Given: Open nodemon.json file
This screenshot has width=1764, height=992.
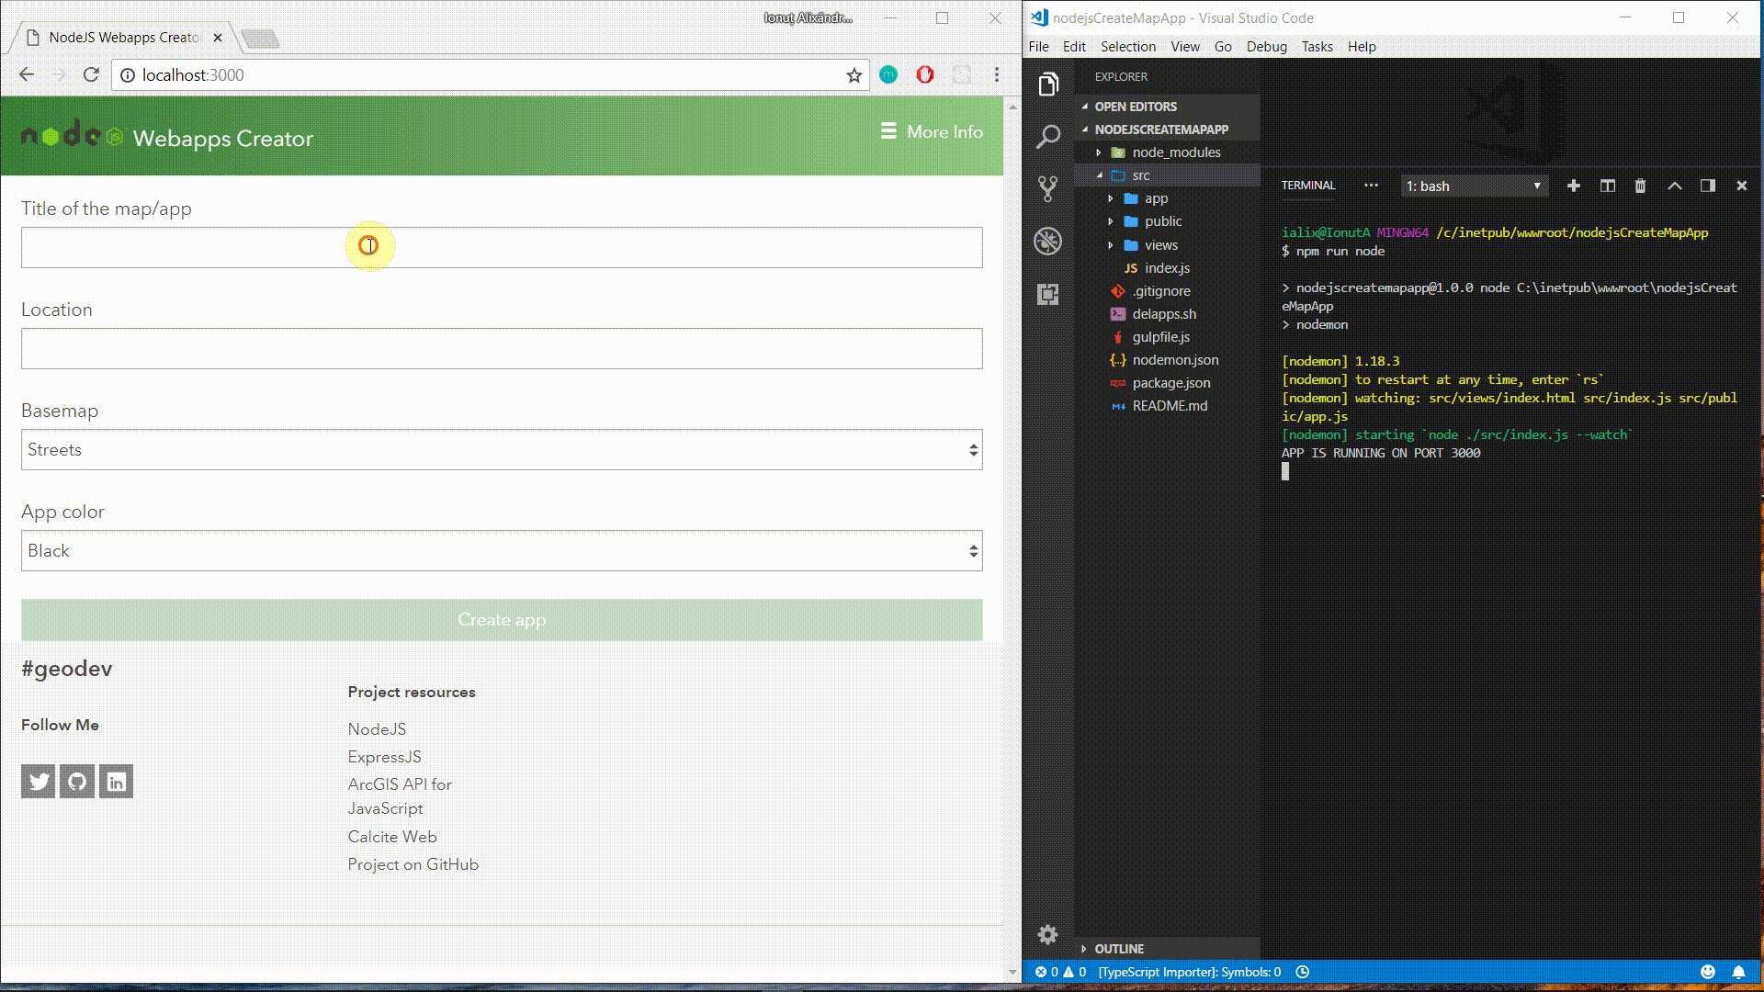Looking at the screenshot, I should click(x=1167, y=360).
